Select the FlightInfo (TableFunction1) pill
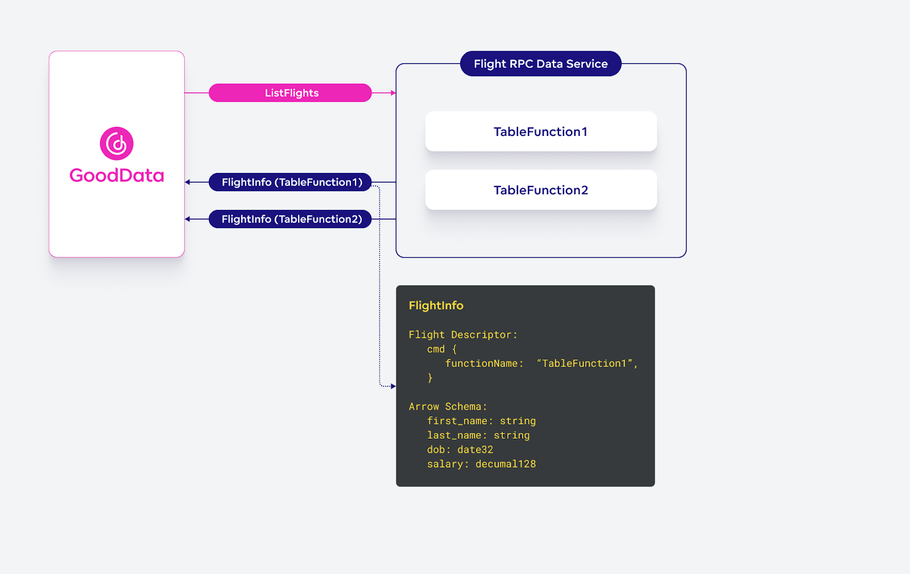Viewport: 910px width, 574px height. tap(290, 182)
